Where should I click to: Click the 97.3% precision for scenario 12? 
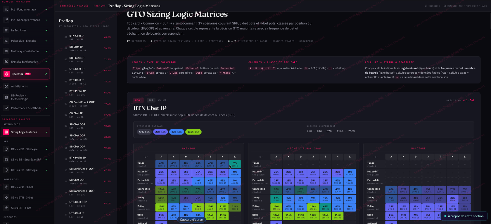(x=107, y=159)
